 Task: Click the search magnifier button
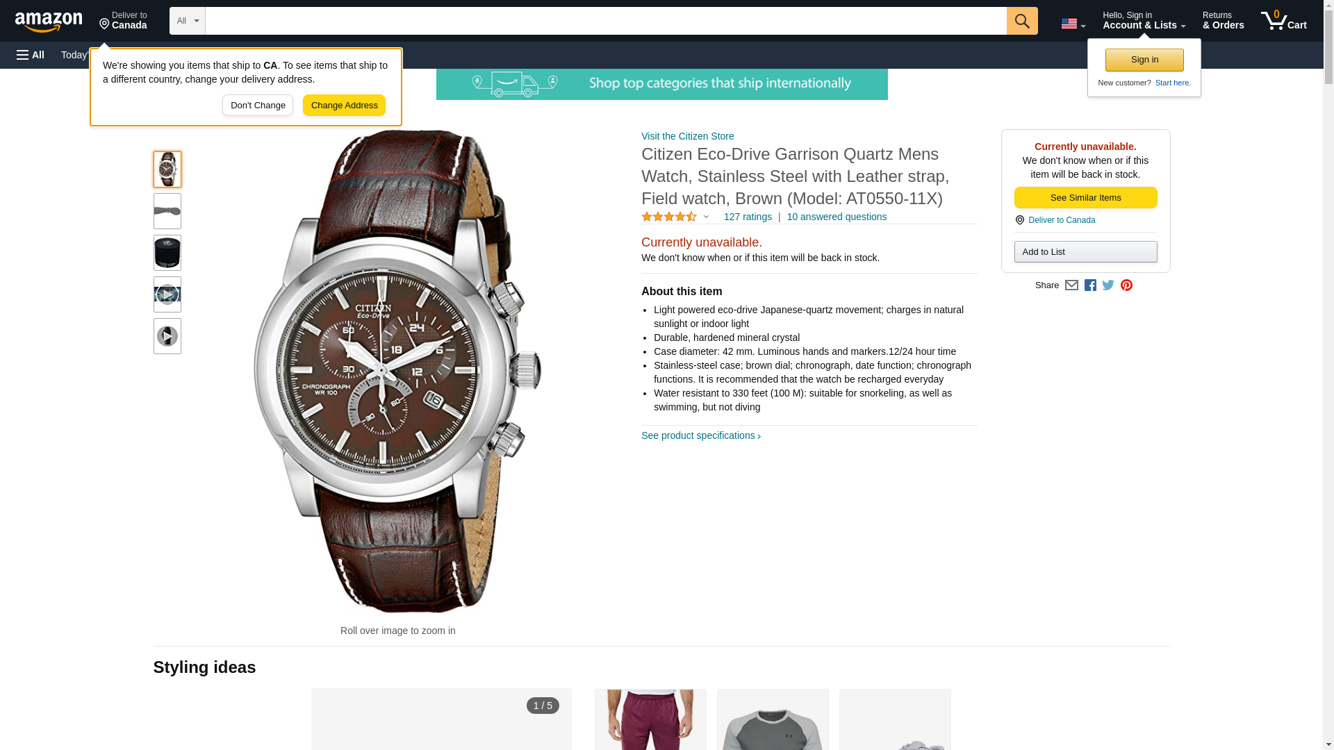click(1021, 21)
